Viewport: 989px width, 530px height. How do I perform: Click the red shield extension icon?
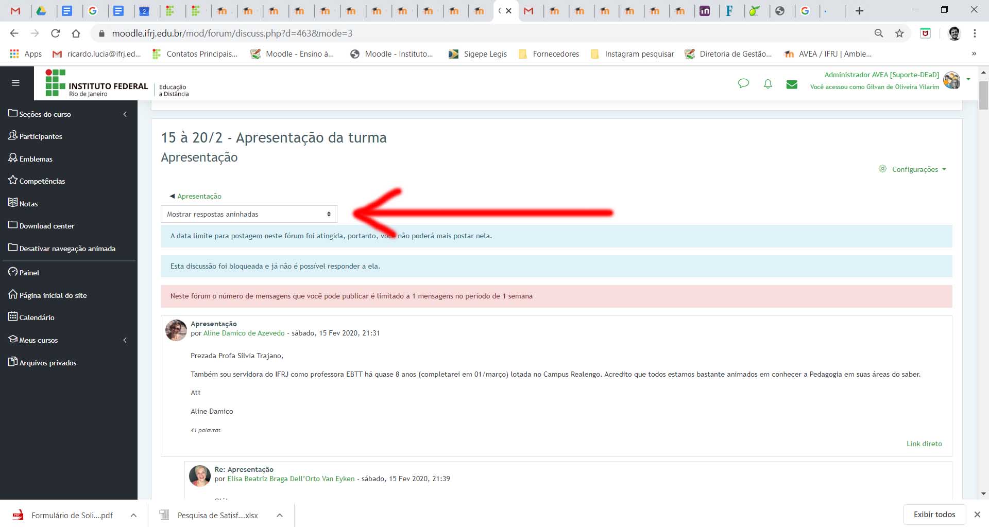(x=925, y=33)
